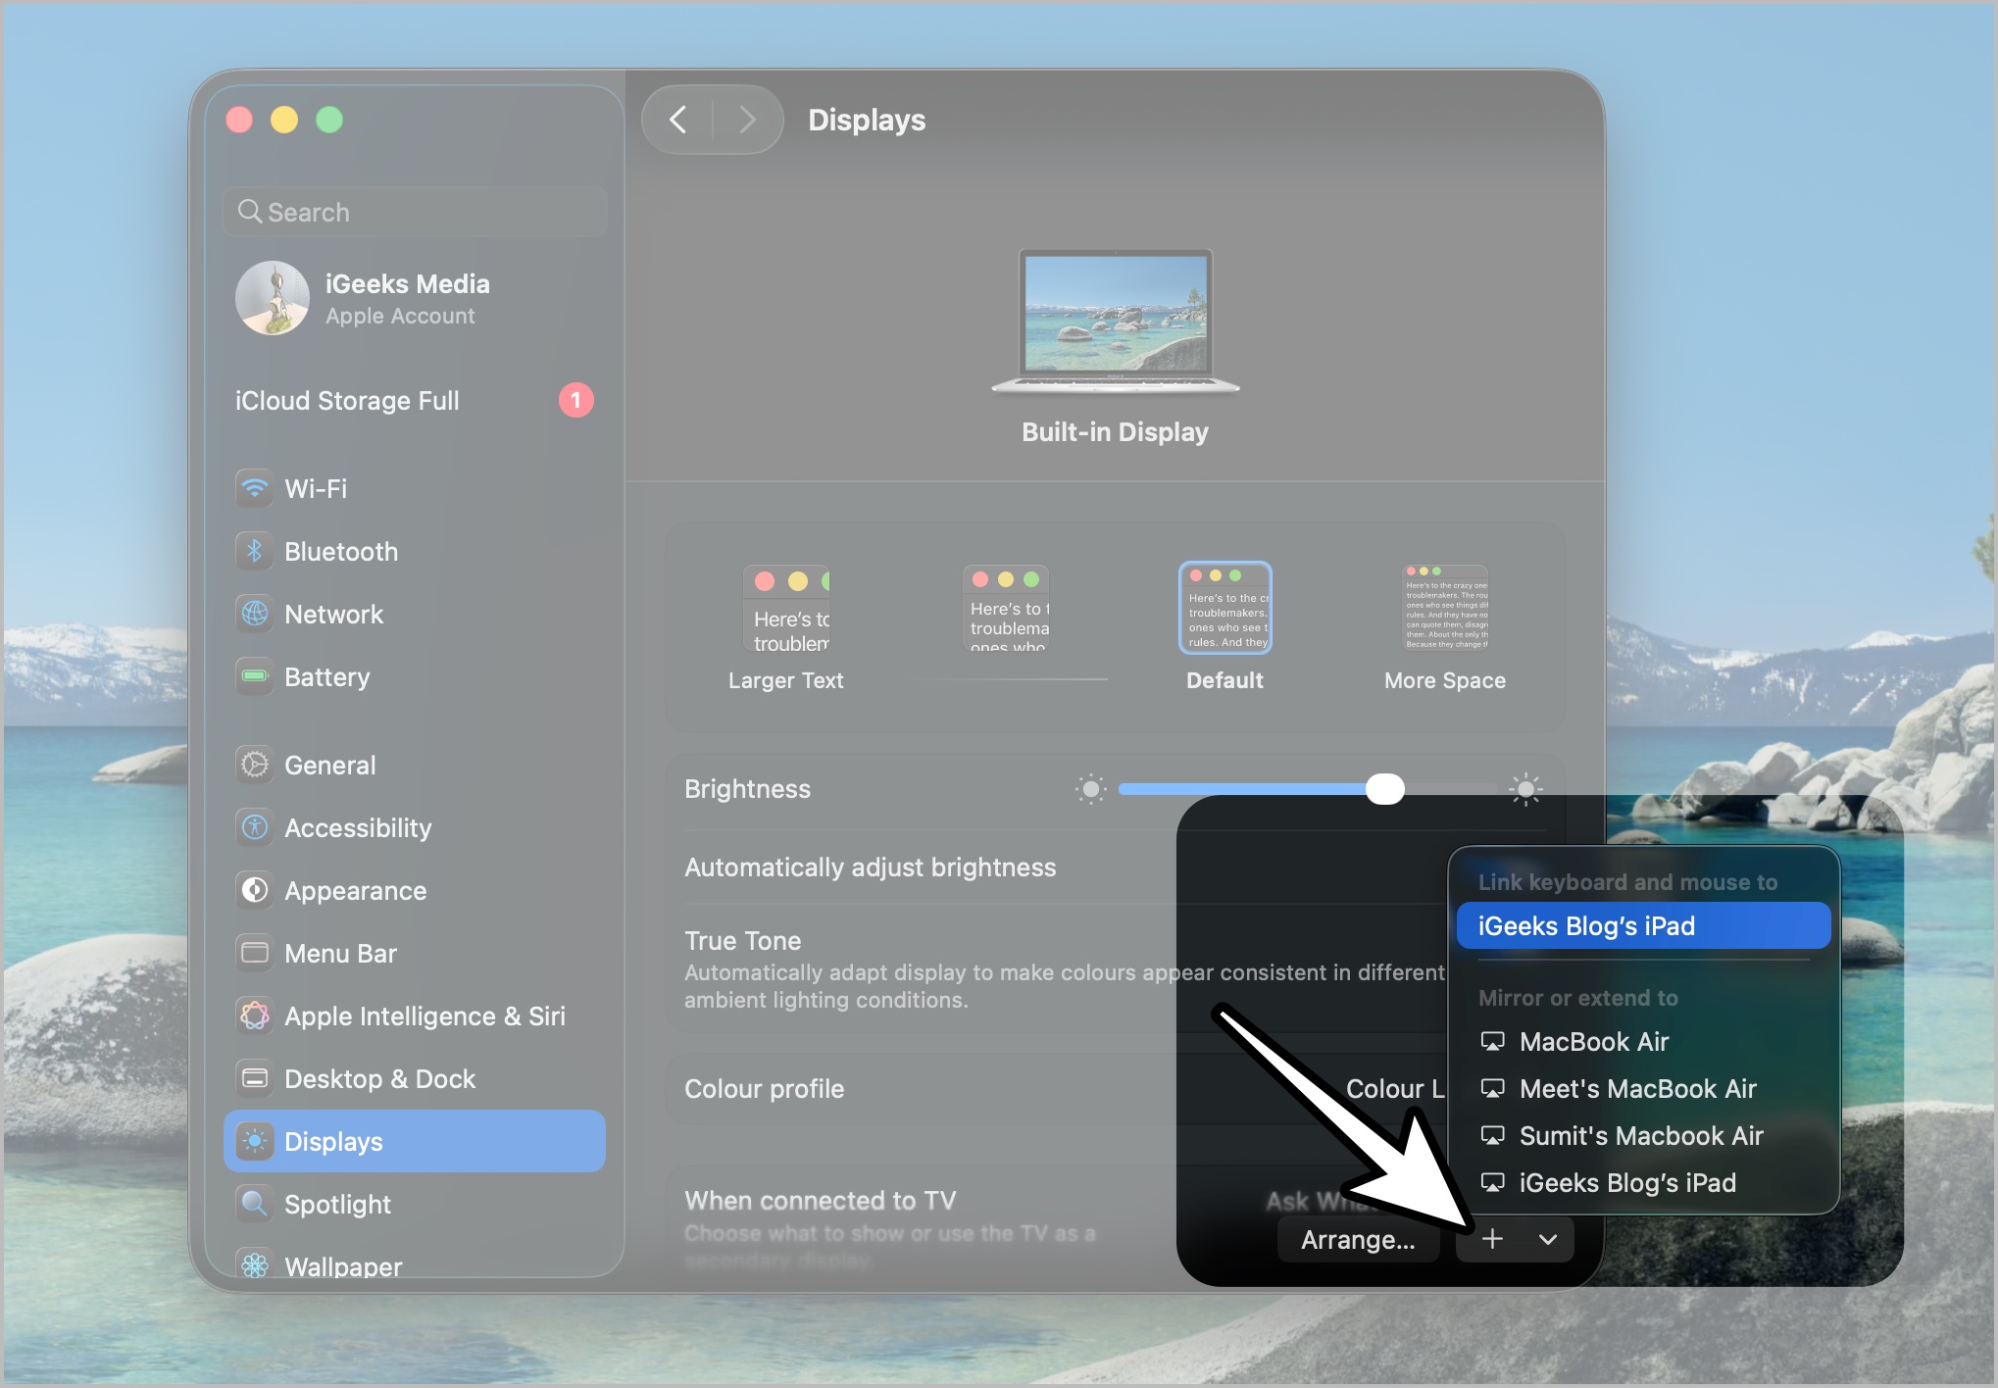The height and width of the screenshot is (1388, 1998).
Task: Open Network settings
Action: point(333,614)
